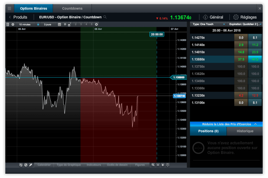
Task: Click the 20:00:00 expiry time marker
Action: (157, 34)
